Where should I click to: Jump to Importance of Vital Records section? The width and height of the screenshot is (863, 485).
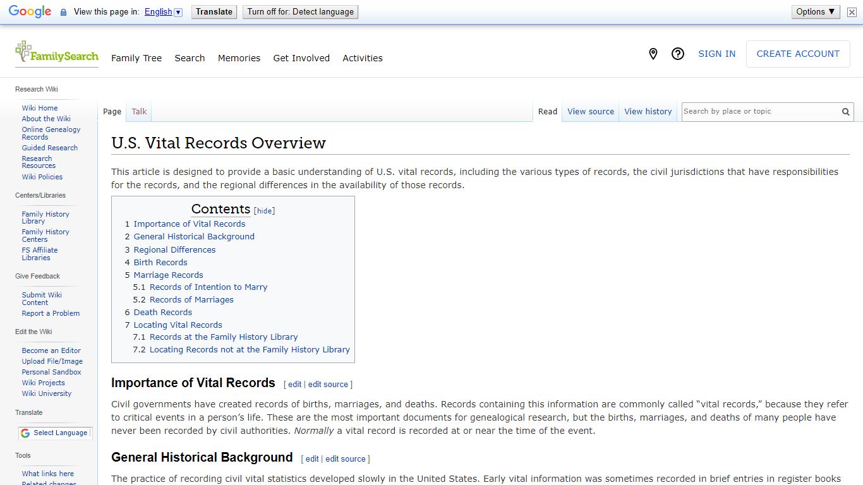[x=190, y=224]
